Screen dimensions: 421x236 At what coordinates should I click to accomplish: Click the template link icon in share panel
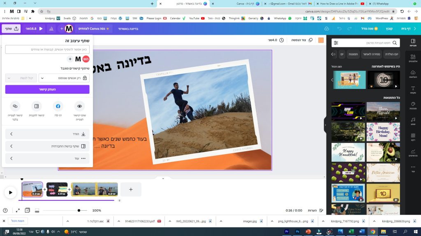(x=37, y=106)
